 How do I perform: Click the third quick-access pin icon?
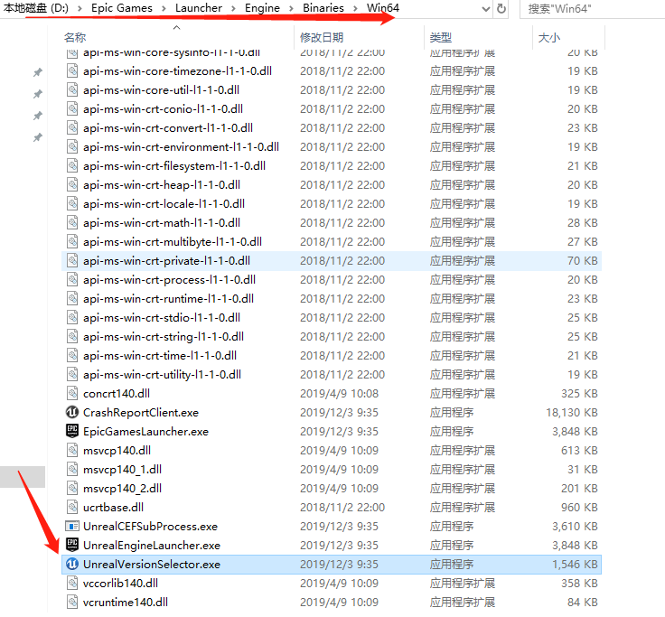(x=38, y=116)
